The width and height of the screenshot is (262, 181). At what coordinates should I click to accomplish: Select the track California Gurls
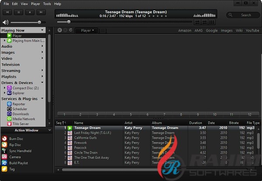point(86,138)
